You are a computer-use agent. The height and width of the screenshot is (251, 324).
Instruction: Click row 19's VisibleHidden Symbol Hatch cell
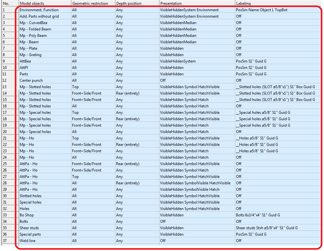click(197, 125)
